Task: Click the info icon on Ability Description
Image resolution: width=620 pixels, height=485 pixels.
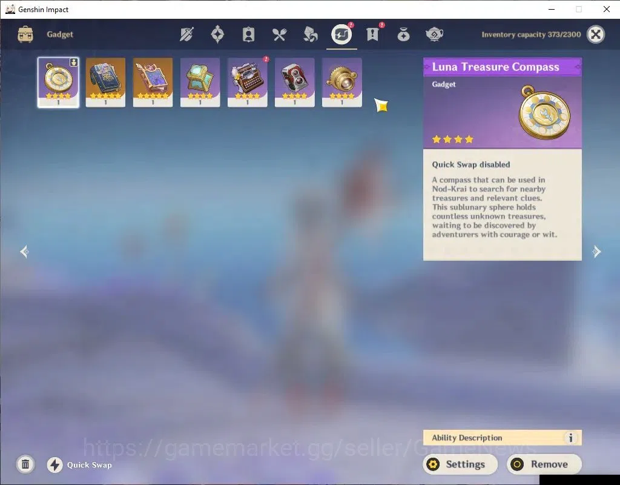Action: [570, 438]
